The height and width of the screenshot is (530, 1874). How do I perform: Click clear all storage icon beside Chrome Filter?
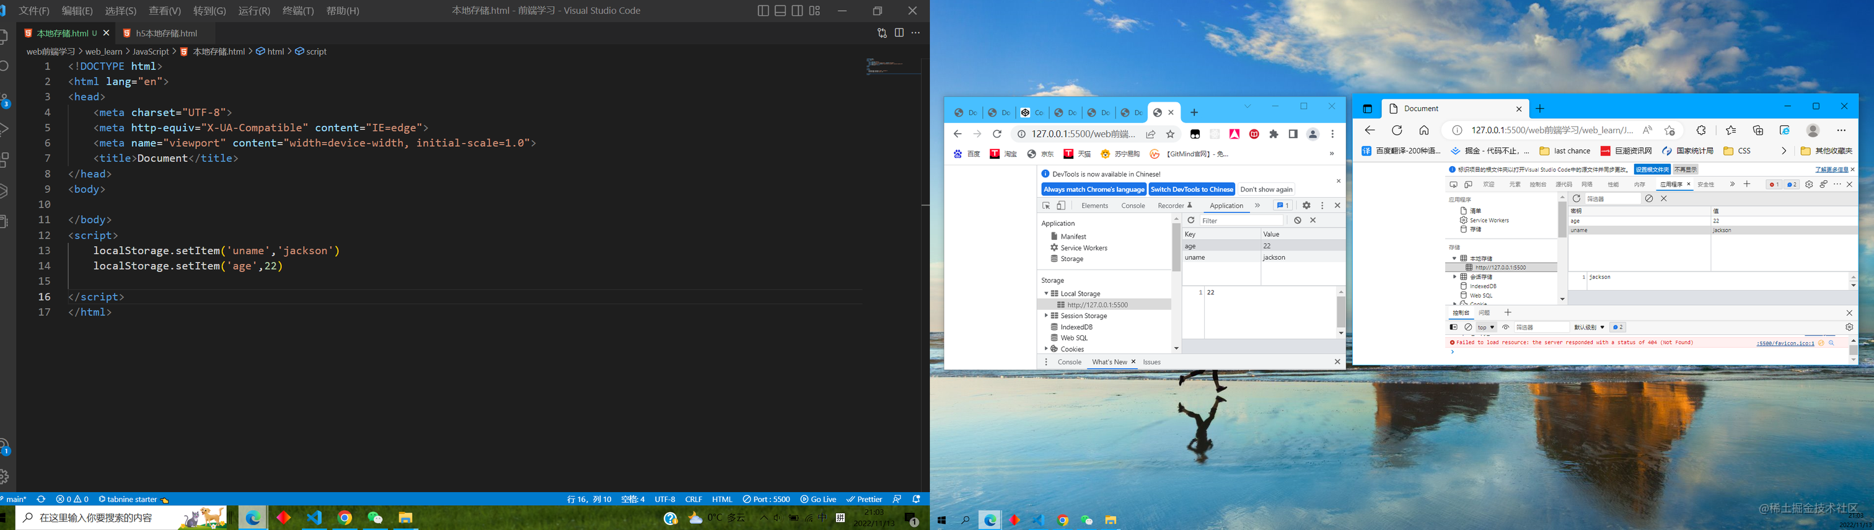(1297, 220)
